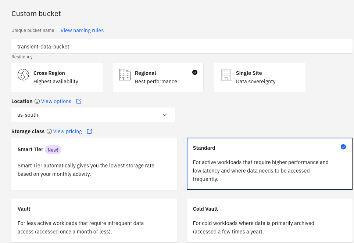Select Cross Region resiliency option

pyautogui.click(x=57, y=77)
